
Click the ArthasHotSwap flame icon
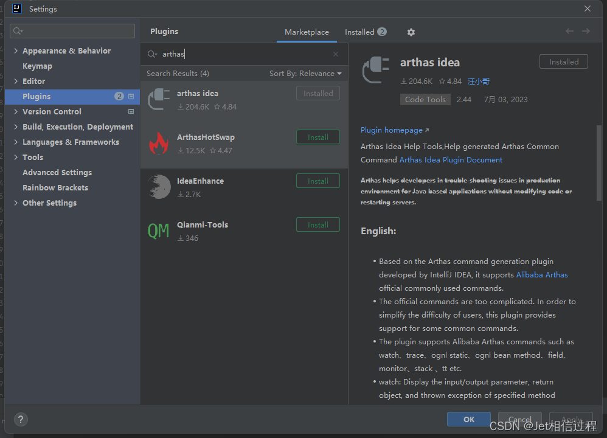tap(159, 144)
